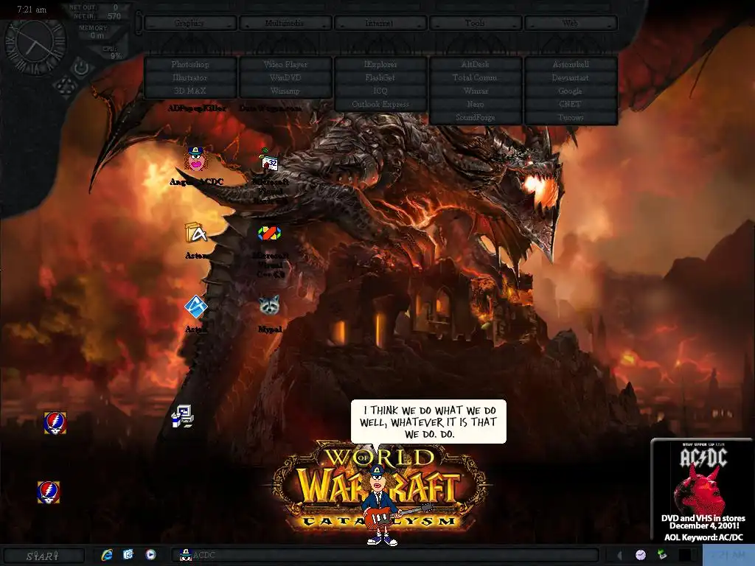Image resolution: width=755 pixels, height=566 pixels.
Task: Click the clock icon in system tray
Action: click(641, 555)
